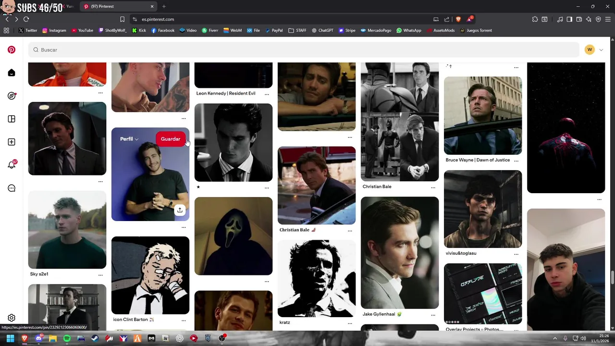The image size is (615, 346).
Task: Open more options for Sky s2e1 pin
Action: pyautogui.click(x=100, y=275)
